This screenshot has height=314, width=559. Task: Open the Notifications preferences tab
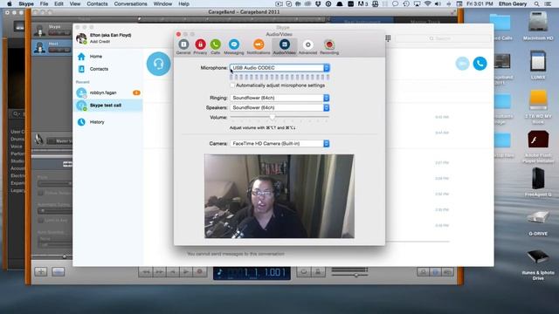[x=259, y=46]
